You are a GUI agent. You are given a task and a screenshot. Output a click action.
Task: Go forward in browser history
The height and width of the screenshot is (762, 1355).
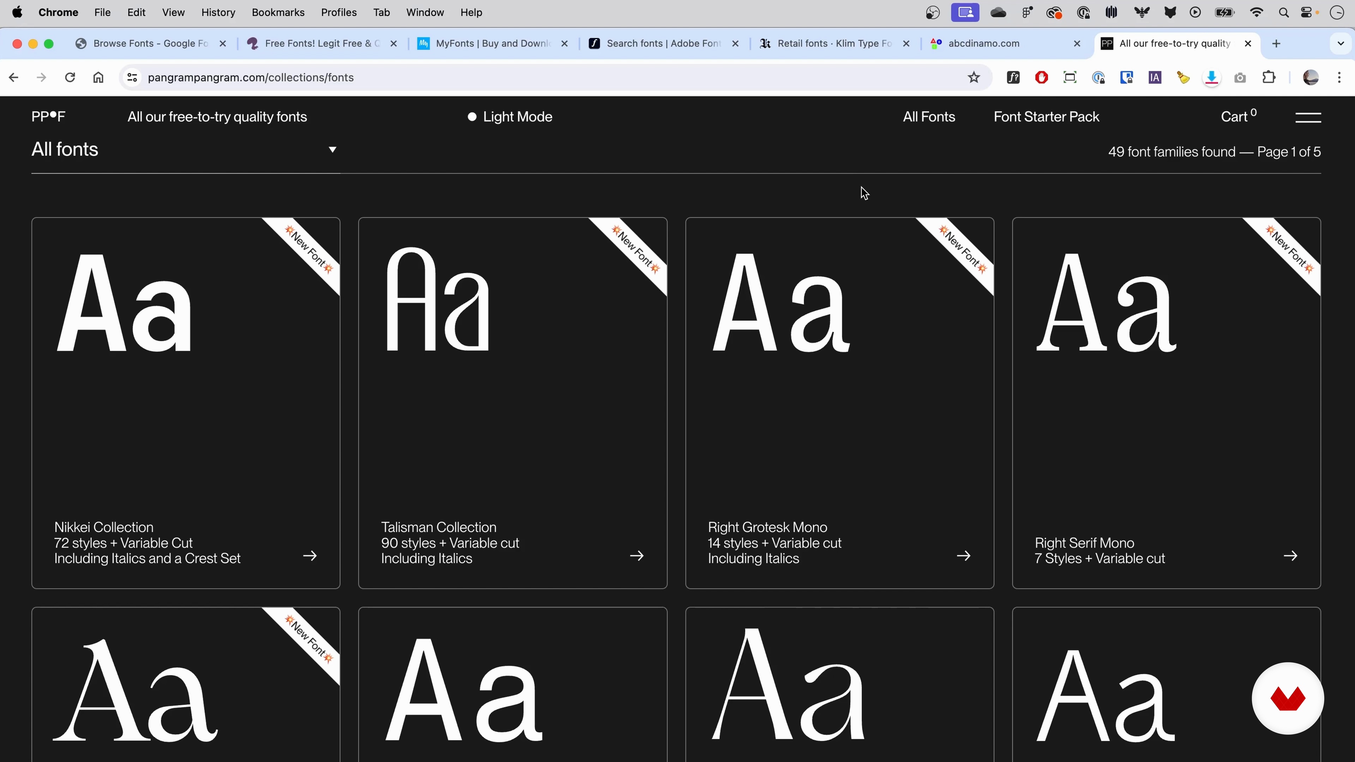tap(42, 78)
